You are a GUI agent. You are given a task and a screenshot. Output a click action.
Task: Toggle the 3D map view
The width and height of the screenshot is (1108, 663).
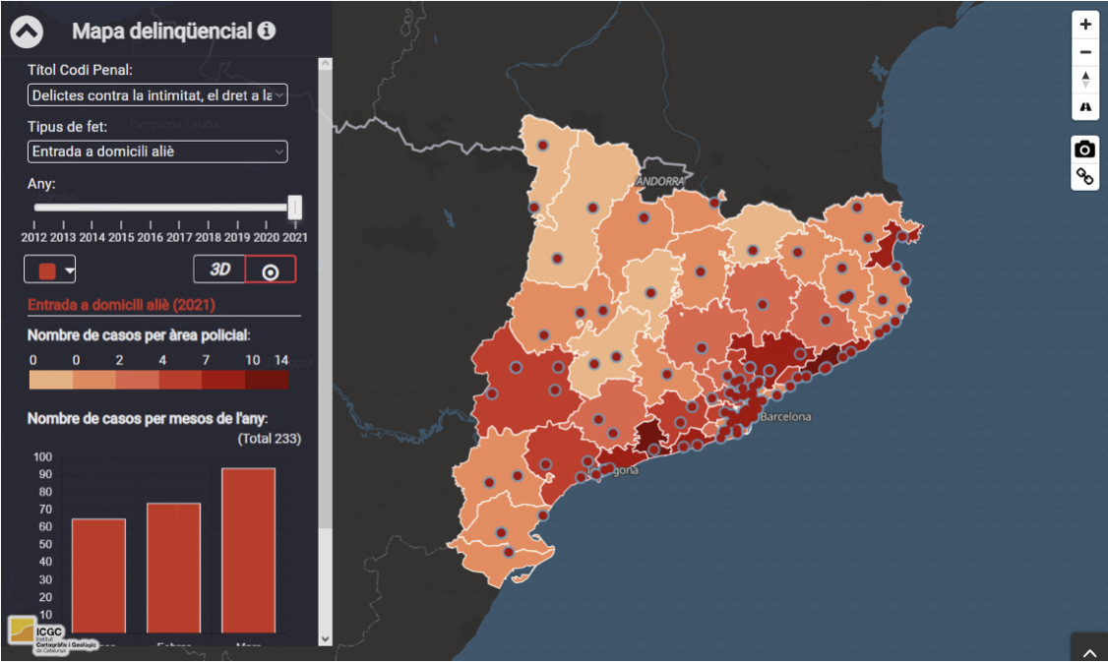(x=219, y=270)
